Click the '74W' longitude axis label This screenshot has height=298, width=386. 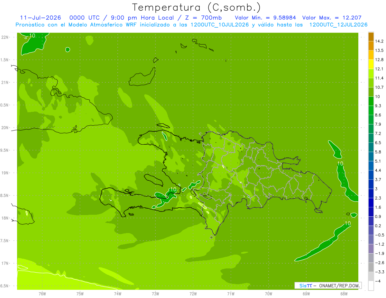coord(117,294)
